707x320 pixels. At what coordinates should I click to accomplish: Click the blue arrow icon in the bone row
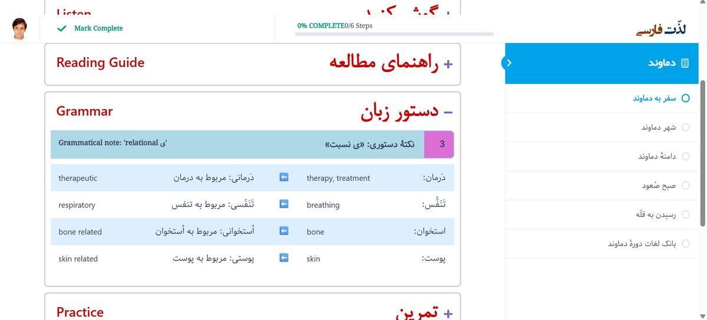(283, 232)
